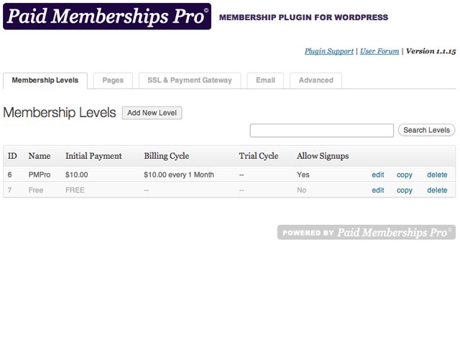Screen dimensions: 460x345
Task: Switch to the Email tab
Action: pyautogui.click(x=265, y=80)
